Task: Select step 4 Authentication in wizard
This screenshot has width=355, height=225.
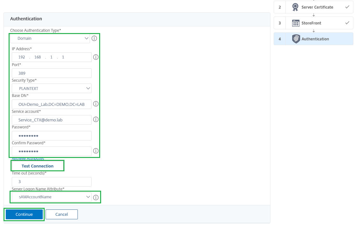Action: [315, 39]
